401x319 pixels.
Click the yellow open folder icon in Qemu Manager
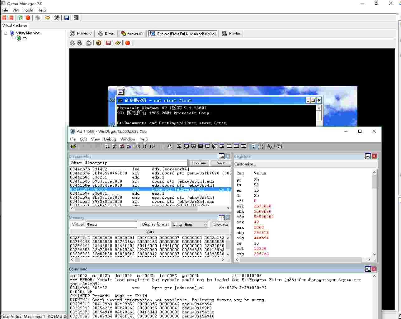pyautogui.click(x=47, y=18)
